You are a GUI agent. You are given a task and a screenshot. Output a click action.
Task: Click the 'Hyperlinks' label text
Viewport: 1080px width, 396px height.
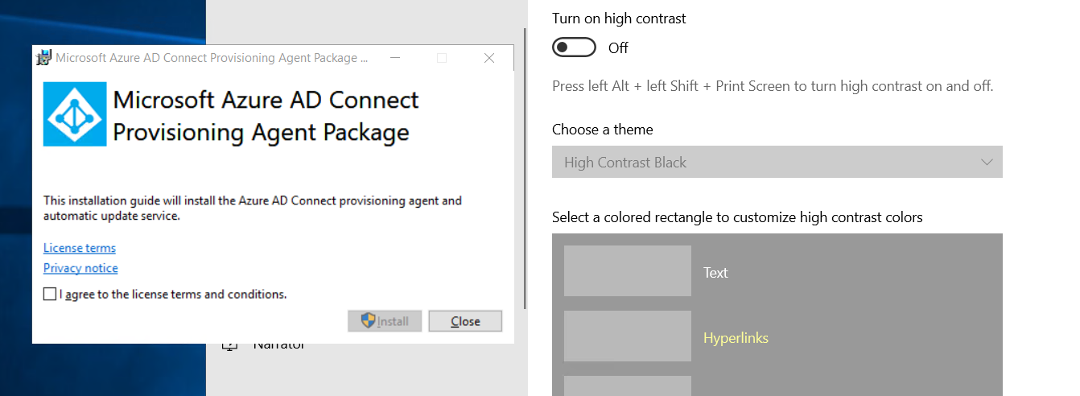(736, 338)
